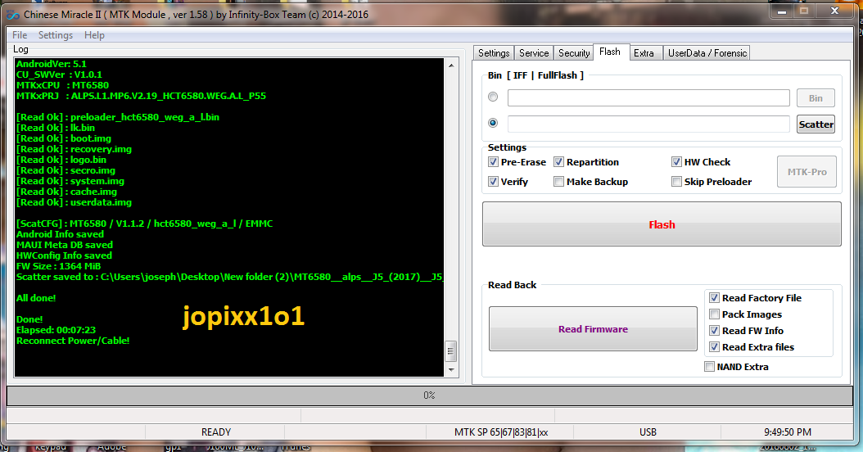Viewport: 863px width, 452px height.
Task: Select the Bin file radio button
Action: (x=493, y=97)
